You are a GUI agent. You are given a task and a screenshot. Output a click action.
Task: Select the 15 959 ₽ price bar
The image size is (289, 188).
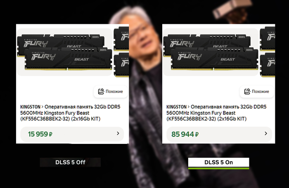pos(72,134)
